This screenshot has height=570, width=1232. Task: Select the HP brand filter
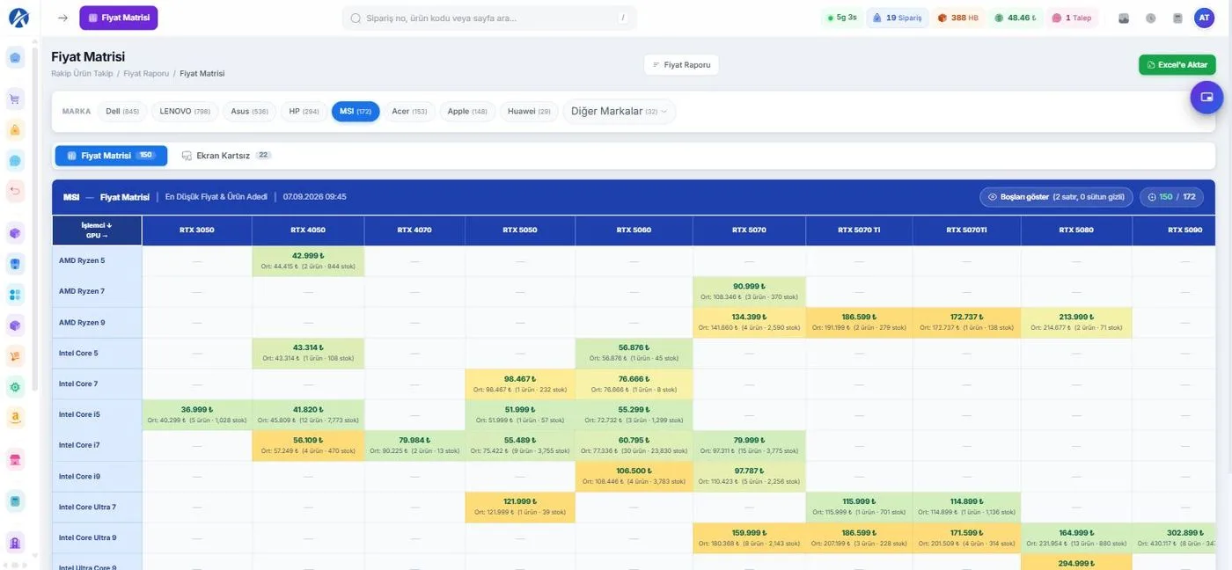[304, 112]
